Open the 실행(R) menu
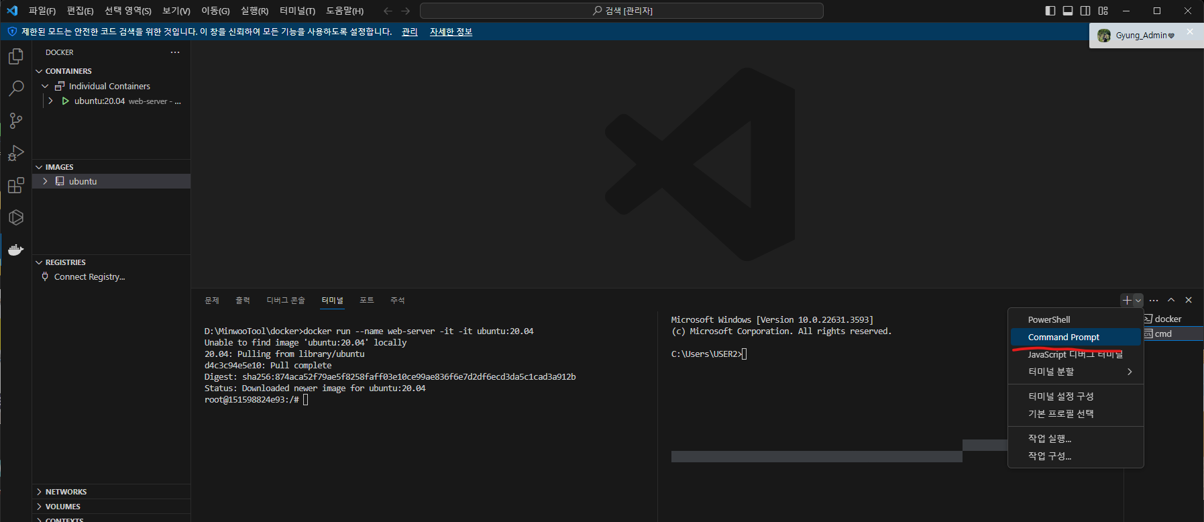The height and width of the screenshot is (522, 1204). [254, 11]
